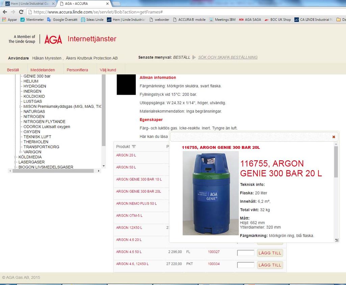Screen dimensions: 346x285
Task: Select NITROGEN FLYTANDE tree item
Action: 44,122
